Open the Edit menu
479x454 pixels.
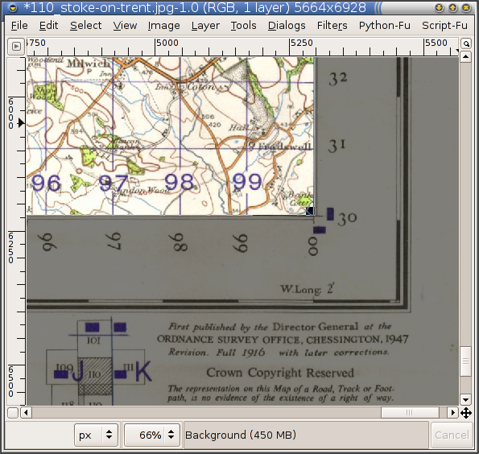pos(48,26)
